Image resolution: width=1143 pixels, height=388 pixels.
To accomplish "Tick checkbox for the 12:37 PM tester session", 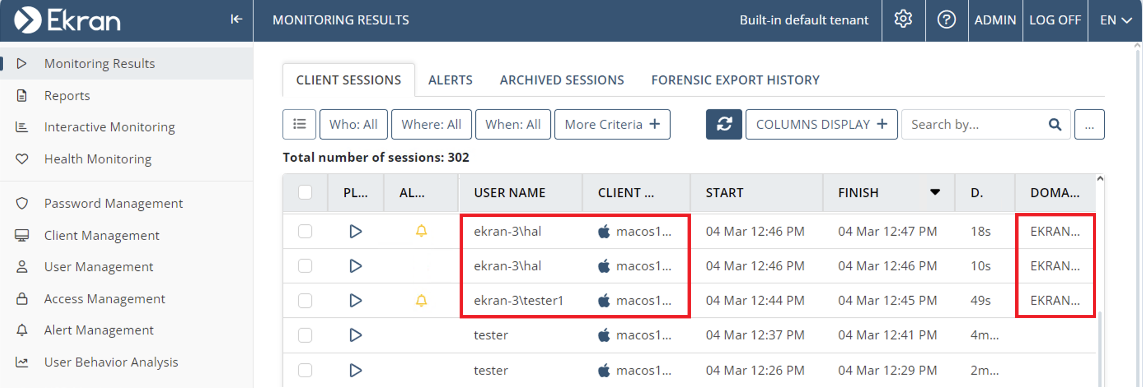I will [x=305, y=335].
